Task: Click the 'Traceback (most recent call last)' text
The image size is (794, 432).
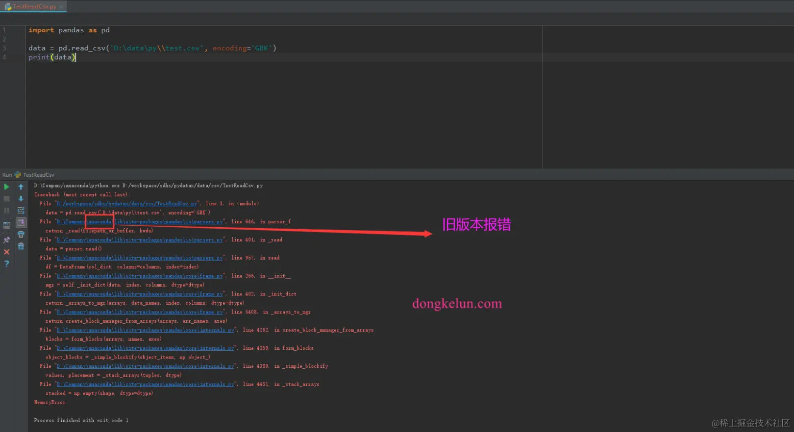Action: [x=81, y=194]
